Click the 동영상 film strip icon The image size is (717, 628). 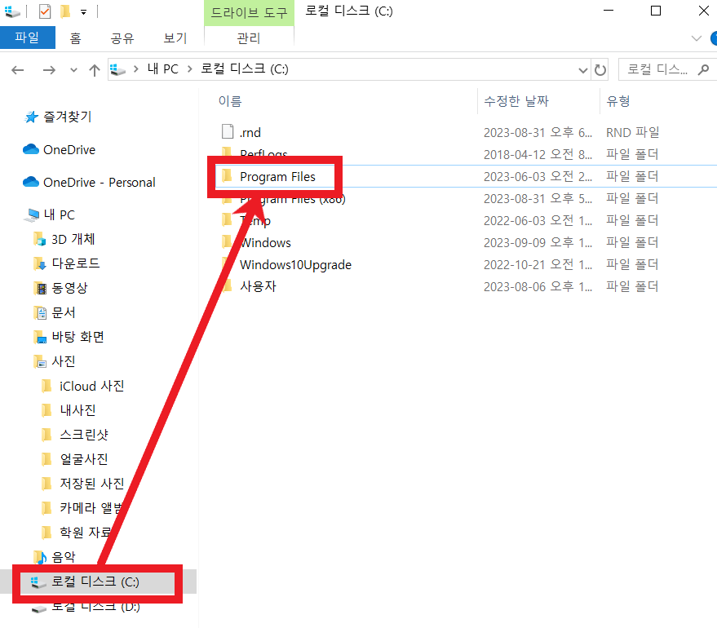(40, 288)
